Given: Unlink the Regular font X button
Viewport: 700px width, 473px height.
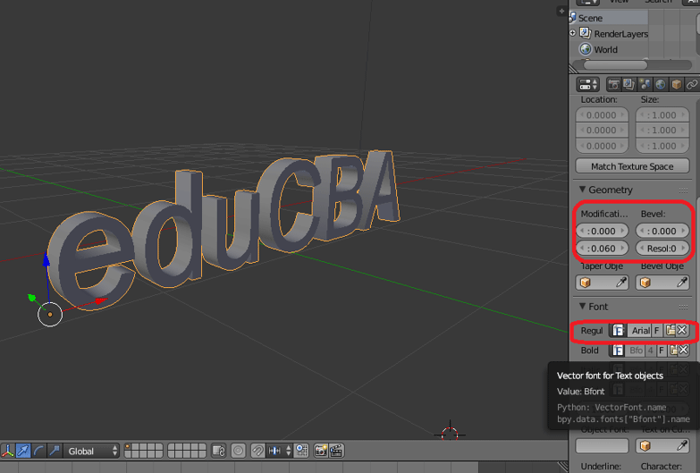Looking at the screenshot, I should coord(682,331).
